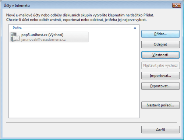The image size is (184, 140).
Task: Close dialog with Zavřít button
Action: pyautogui.click(x=160, y=129)
